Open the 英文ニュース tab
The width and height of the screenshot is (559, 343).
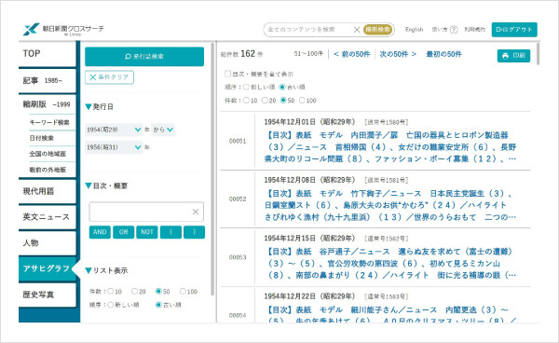(x=48, y=217)
